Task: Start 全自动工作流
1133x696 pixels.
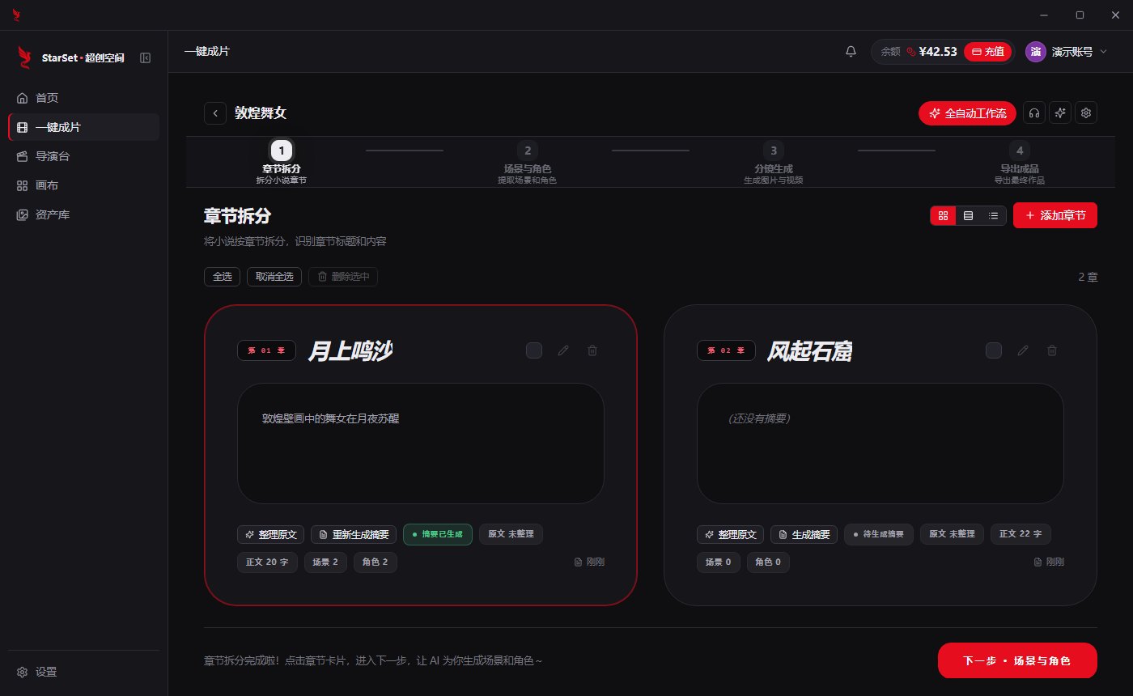Action: pos(968,113)
